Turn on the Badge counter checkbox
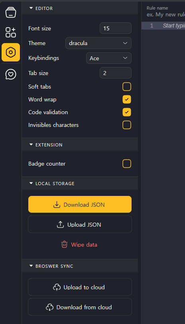 (127, 164)
